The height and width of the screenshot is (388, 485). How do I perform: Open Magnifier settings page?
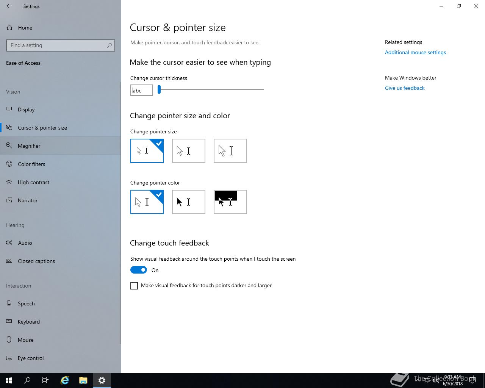click(x=61, y=146)
